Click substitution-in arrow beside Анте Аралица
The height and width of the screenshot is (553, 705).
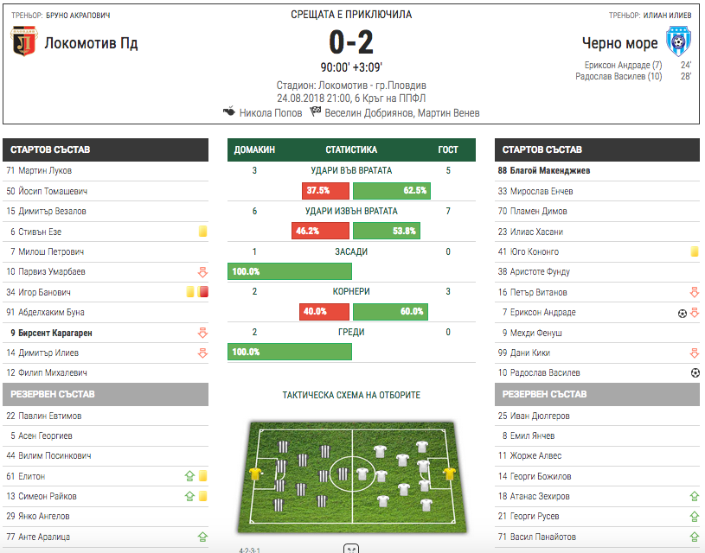[202, 537]
